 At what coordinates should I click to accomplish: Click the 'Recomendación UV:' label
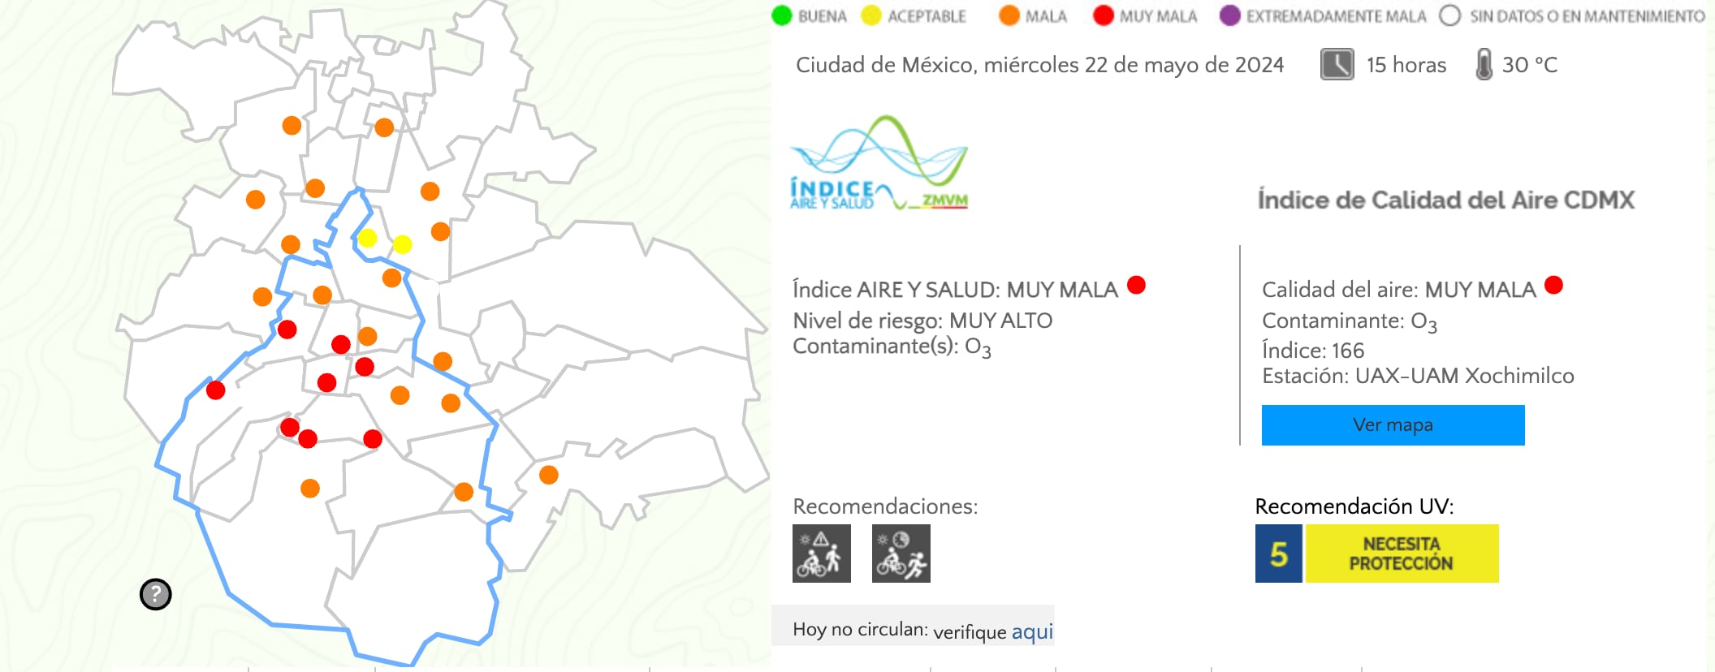coord(1354,506)
